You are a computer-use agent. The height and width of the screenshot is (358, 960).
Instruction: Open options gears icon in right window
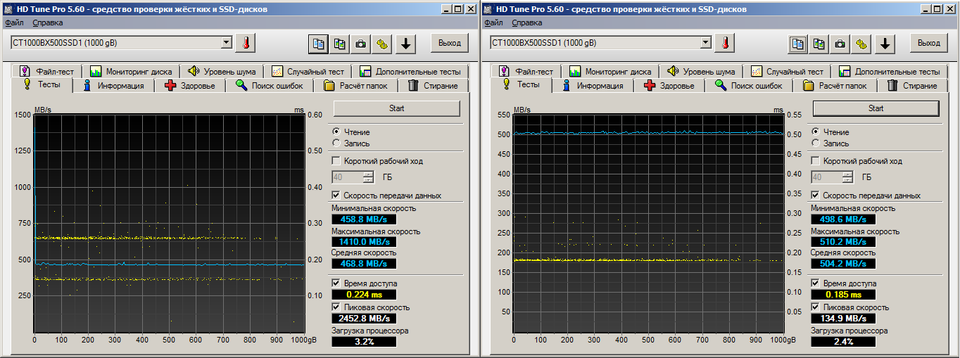tap(861, 44)
